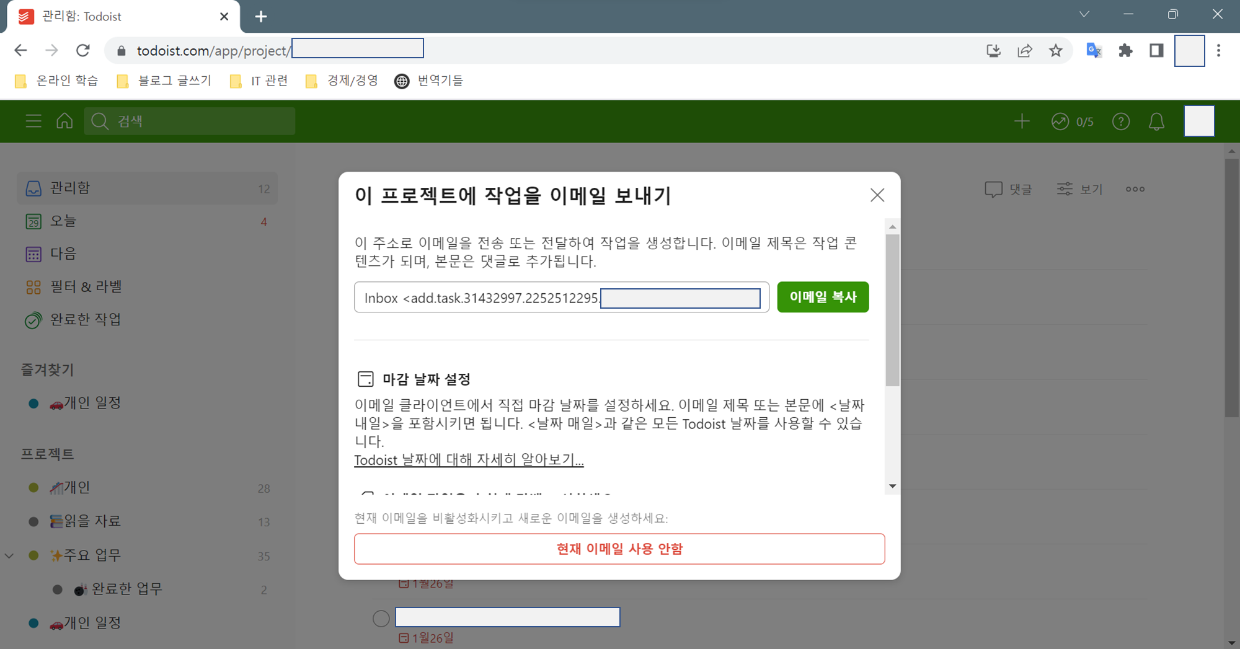
Task: Open the 온라인 학습 bookmark folder
Action: [x=57, y=81]
